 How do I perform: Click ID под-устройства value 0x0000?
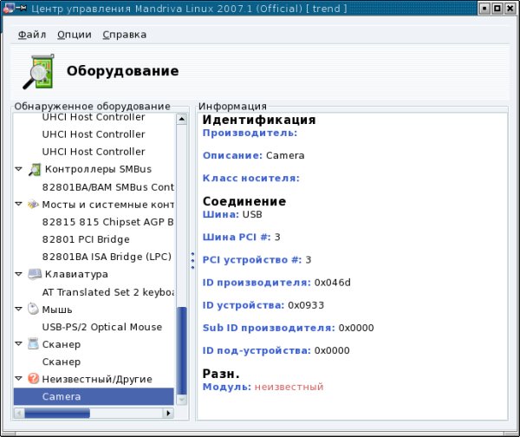coord(332,350)
